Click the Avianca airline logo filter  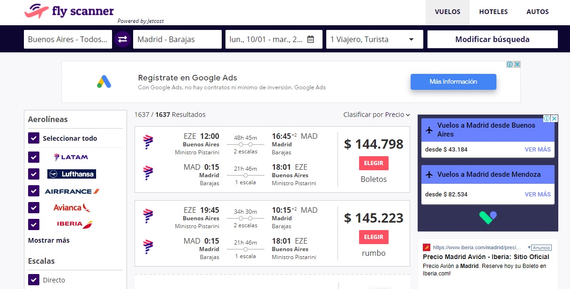point(72,207)
